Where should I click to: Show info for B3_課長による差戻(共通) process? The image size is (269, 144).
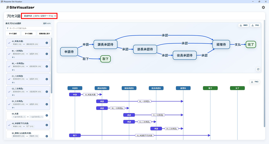tap(47, 136)
